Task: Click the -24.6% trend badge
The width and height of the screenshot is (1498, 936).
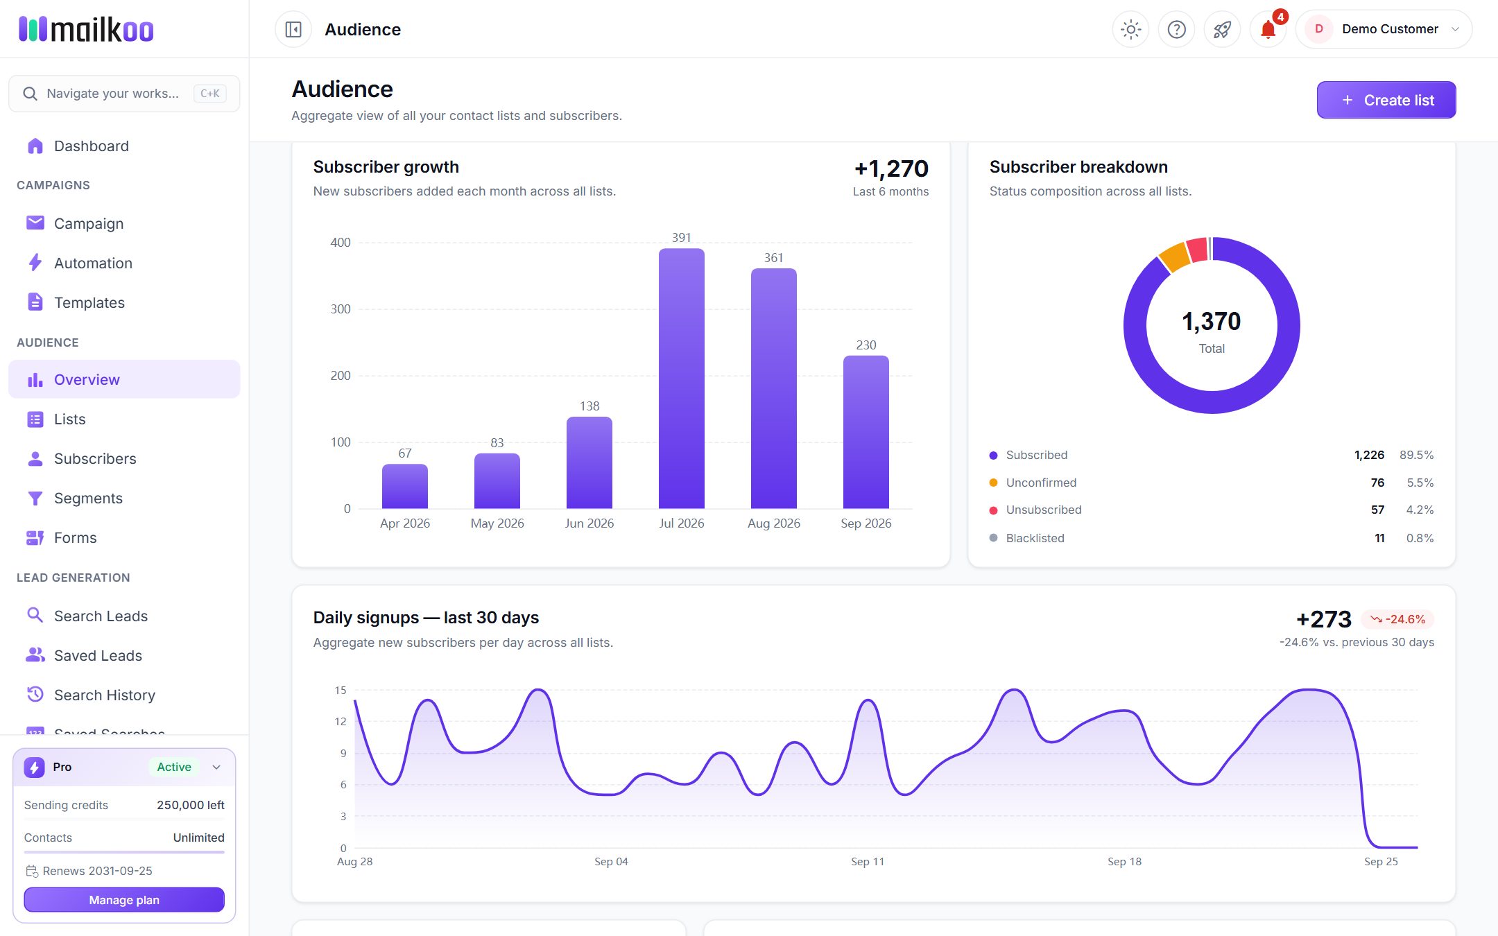Action: [x=1397, y=619]
